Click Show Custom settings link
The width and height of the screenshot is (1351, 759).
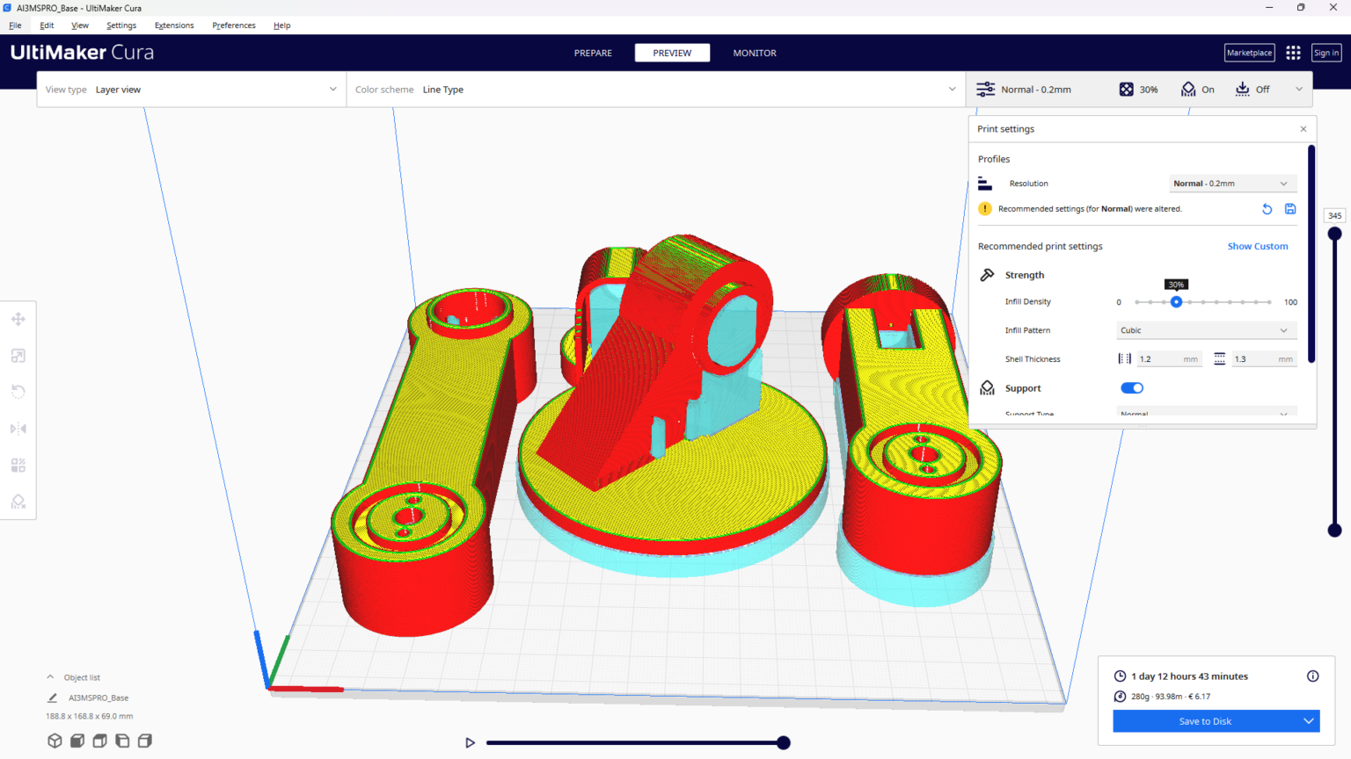pyautogui.click(x=1257, y=246)
